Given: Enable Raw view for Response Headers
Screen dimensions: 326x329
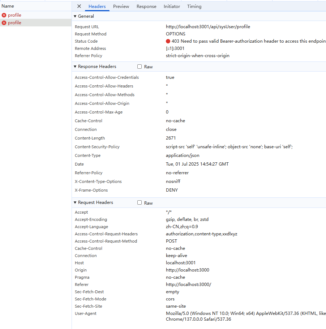Looking at the screenshot, I should click(140, 67).
